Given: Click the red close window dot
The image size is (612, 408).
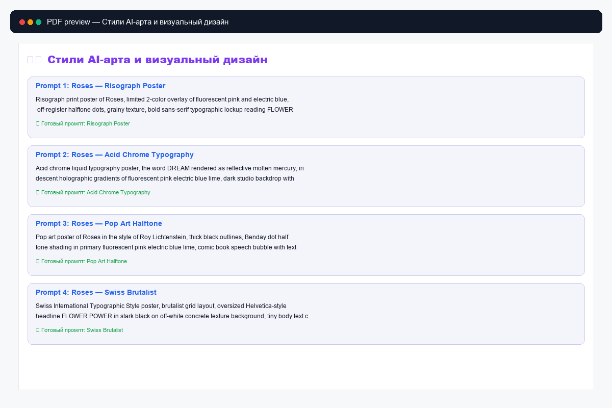Looking at the screenshot, I should click(x=22, y=22).
